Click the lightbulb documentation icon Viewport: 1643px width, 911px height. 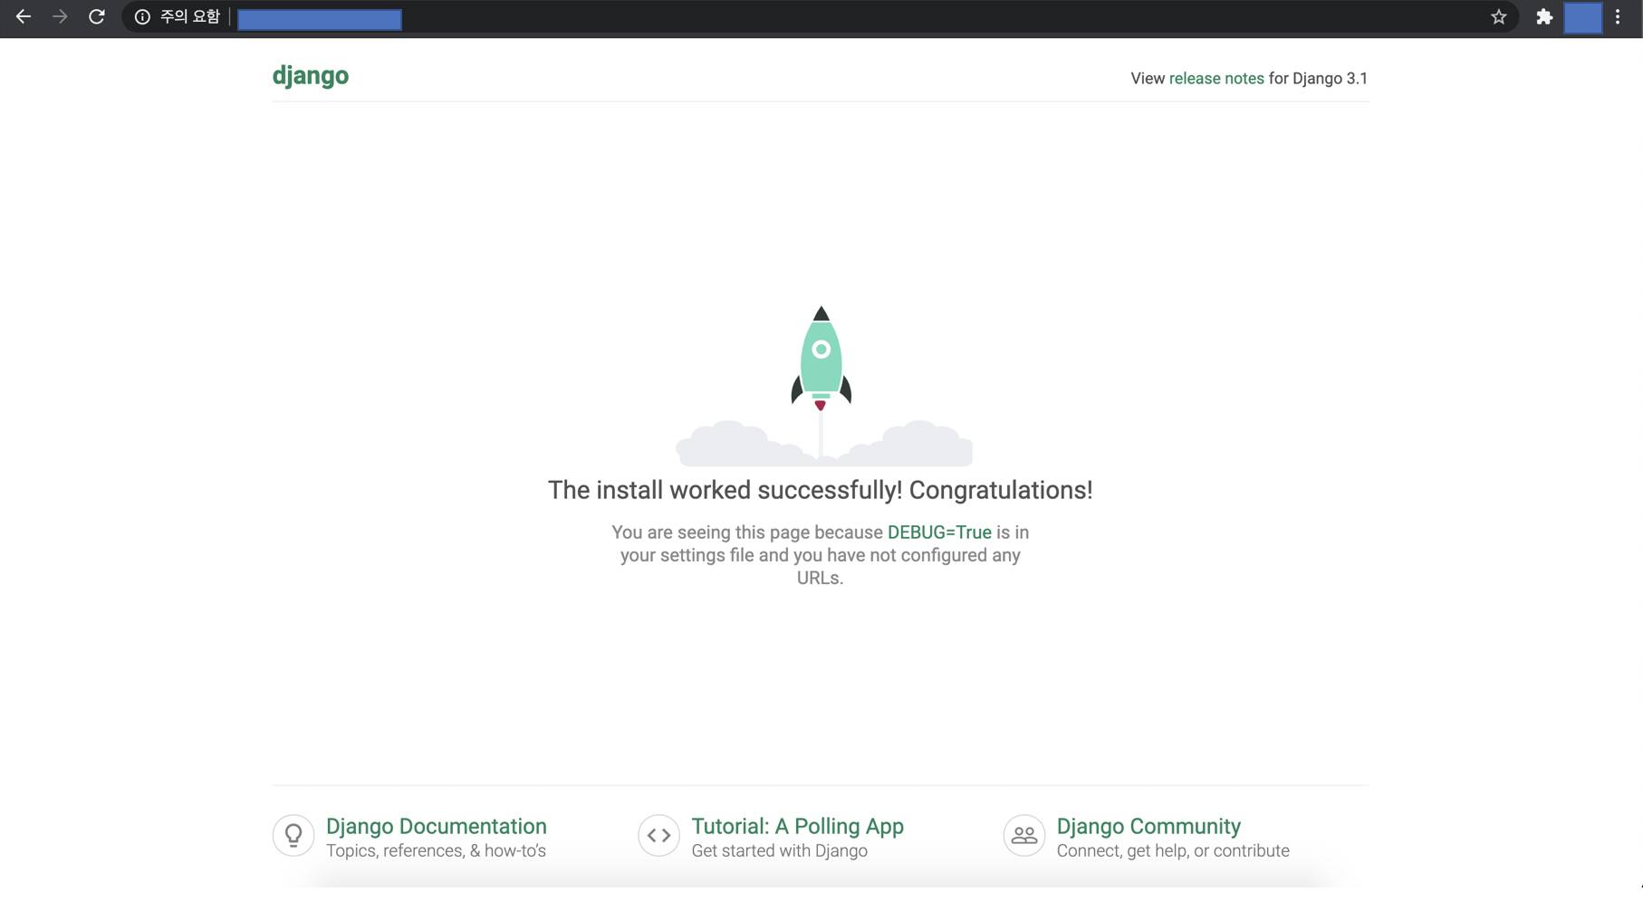tap(293, 836)
